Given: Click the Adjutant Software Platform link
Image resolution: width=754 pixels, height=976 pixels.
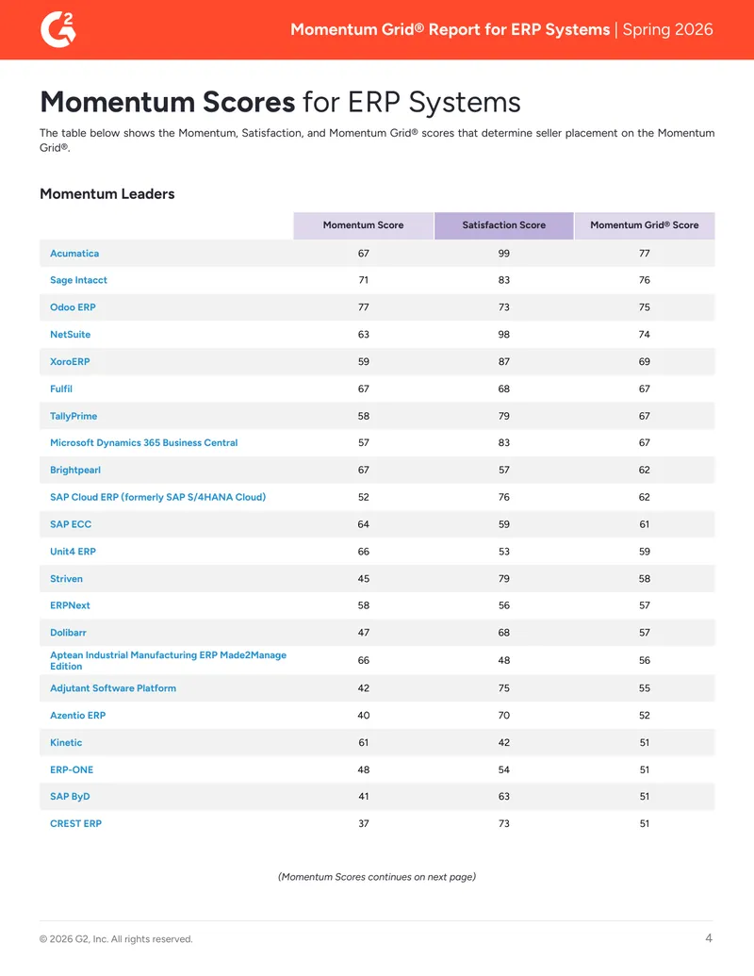Looking at the screenshot, I should pos(113,688).
